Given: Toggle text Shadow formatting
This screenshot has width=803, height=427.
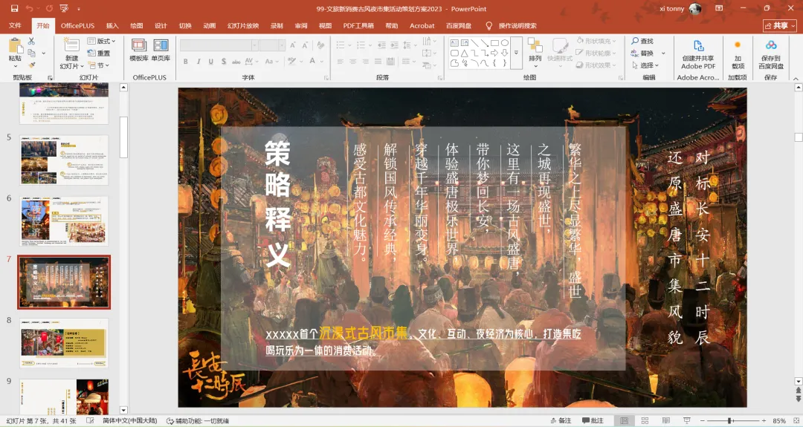Looking at the screenshot, I should [224, 62].
